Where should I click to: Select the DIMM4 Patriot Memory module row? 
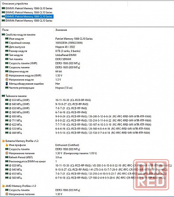coord(29,21)
